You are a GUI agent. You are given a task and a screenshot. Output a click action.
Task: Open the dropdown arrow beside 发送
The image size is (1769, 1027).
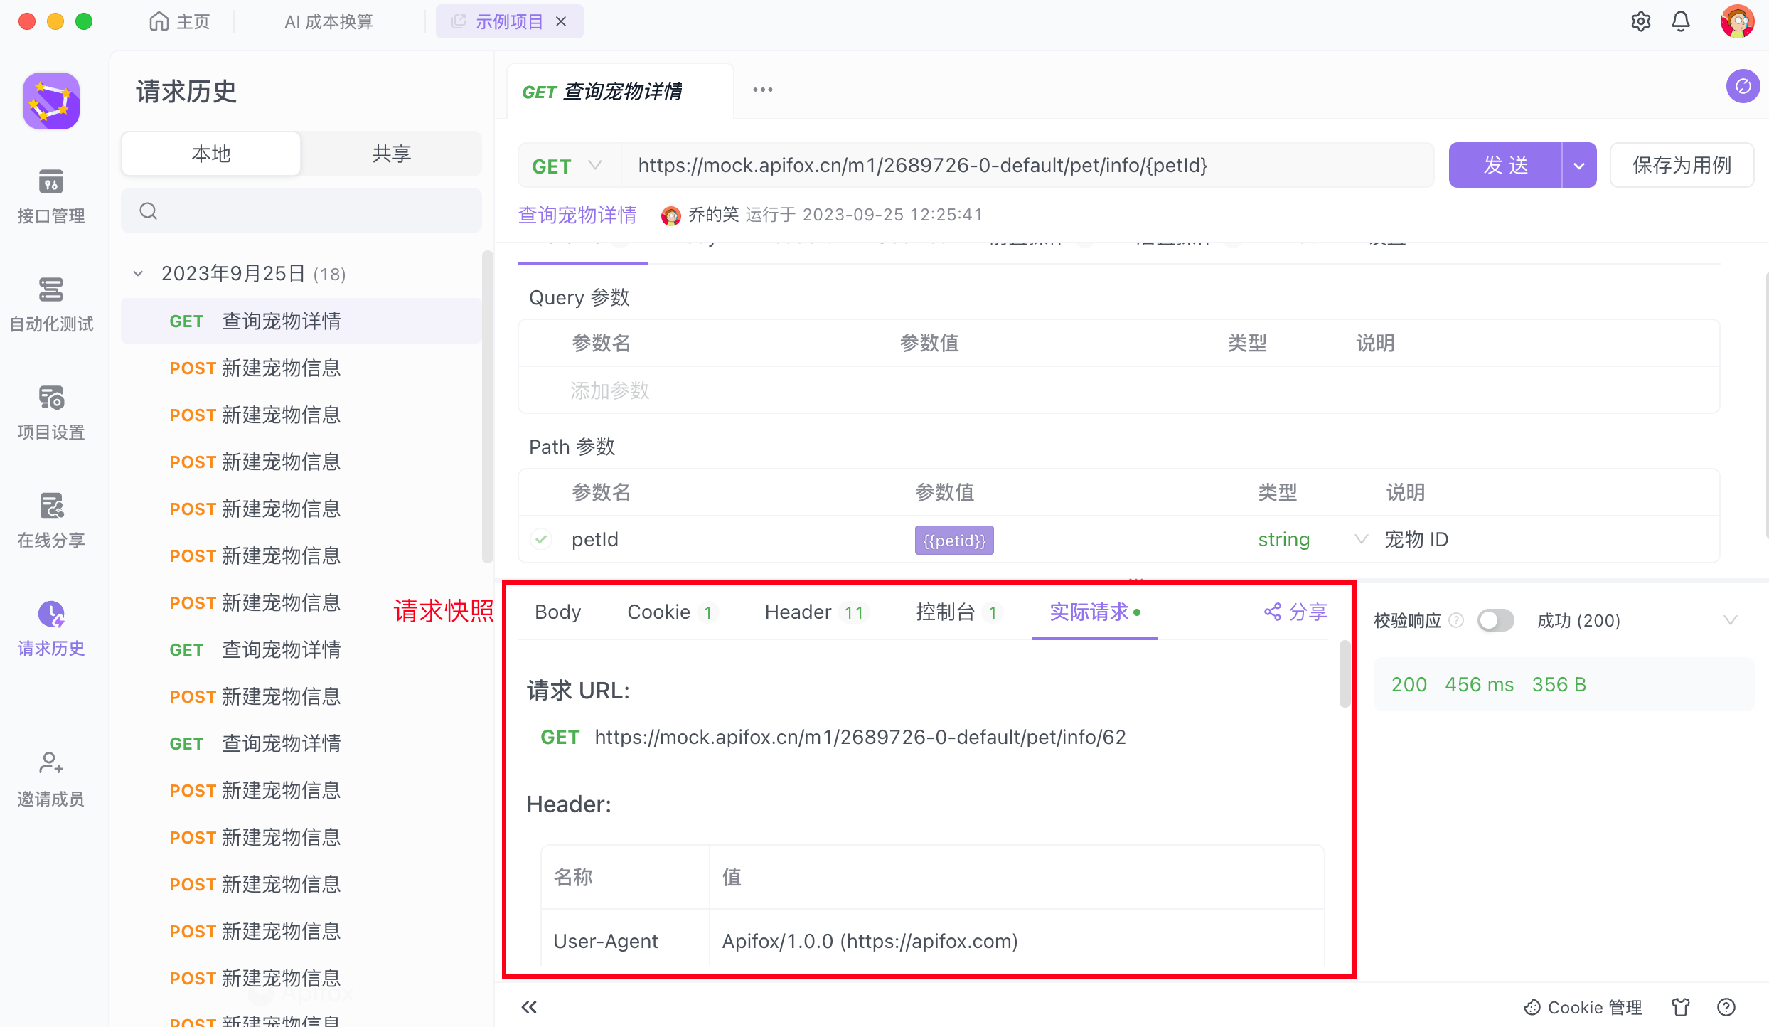1579,166
